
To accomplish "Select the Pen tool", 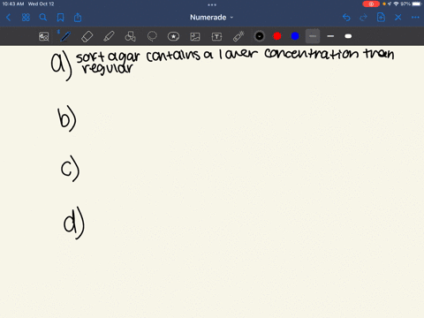I will pyautogui.click(x=65, y=36).
